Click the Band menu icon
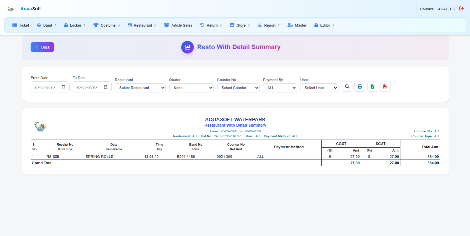Image resolution: width=470 pixels, height=236 pixels. [39, 25]
